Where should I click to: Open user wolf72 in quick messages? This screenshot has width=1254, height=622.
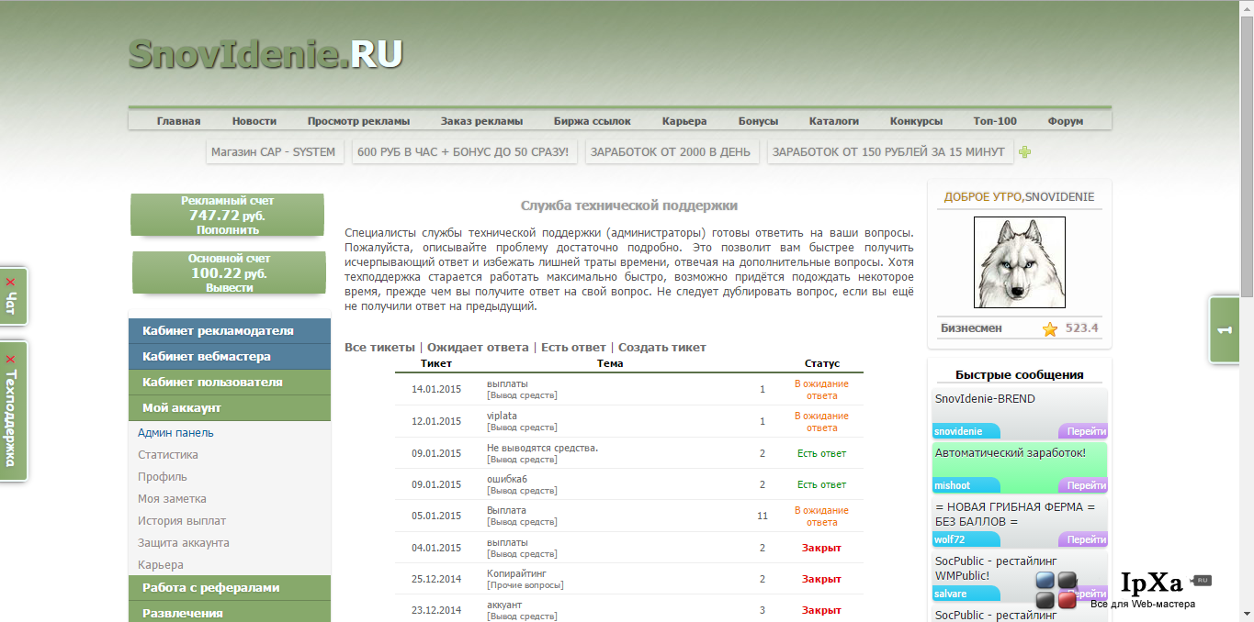coord(966,539)
